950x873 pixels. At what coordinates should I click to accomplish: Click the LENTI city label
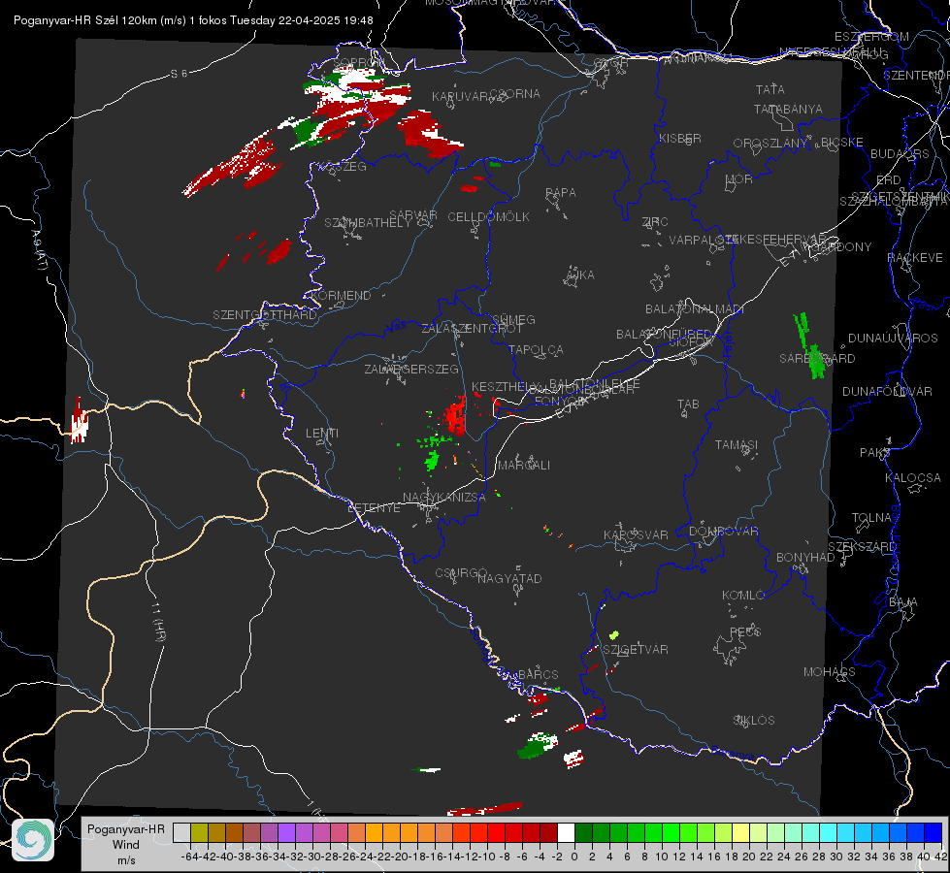[322, 434]
